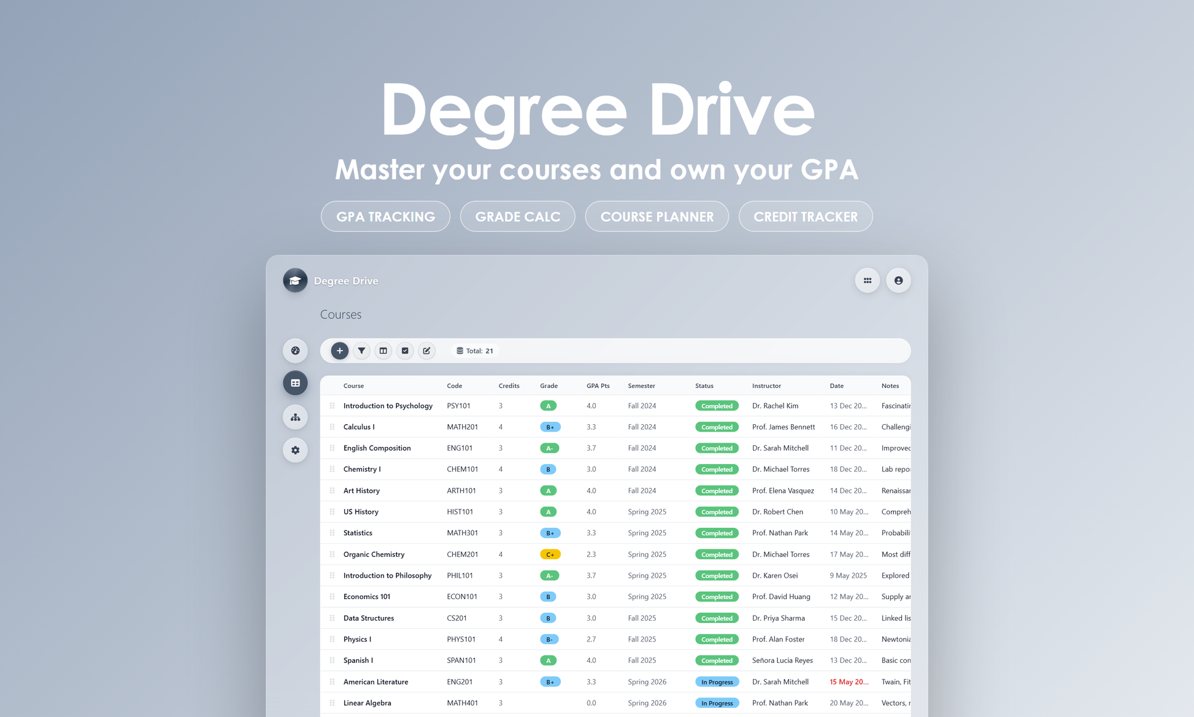
Task: Click the B+ grade badge for Calculus I
Action: pyautogui.click(x=550, y=427)
